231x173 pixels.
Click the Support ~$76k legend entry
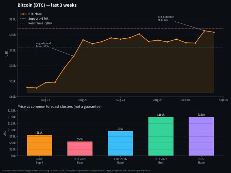(x=34, y=19)
